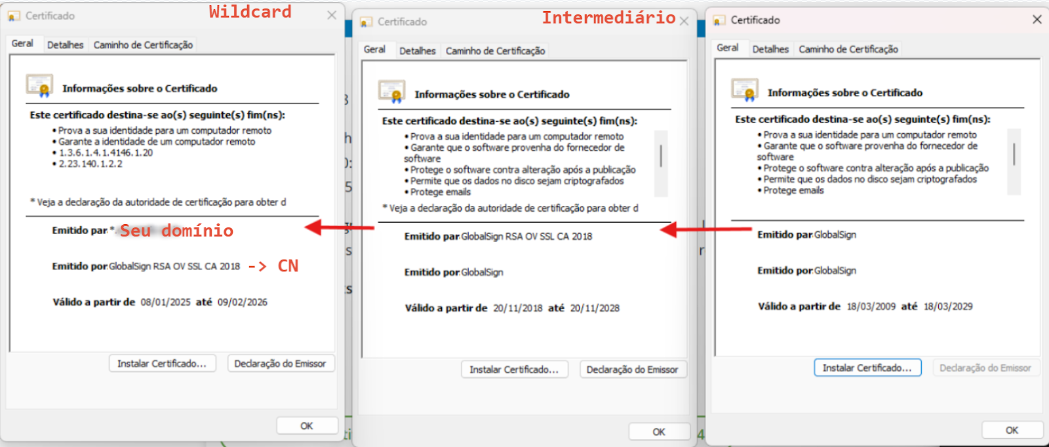Image resolution: width=1049 pixels, height=447 pixels.
Task: Open Geral tab in Intermediário certificate window
Action: 374,49
